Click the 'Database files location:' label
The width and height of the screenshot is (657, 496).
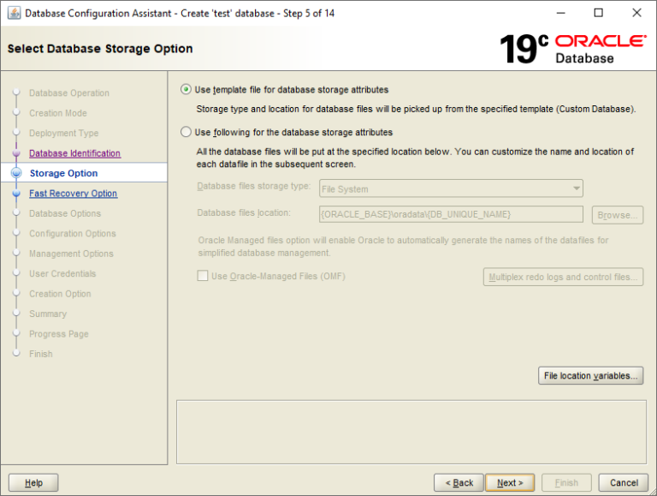(x=244, y=212)
